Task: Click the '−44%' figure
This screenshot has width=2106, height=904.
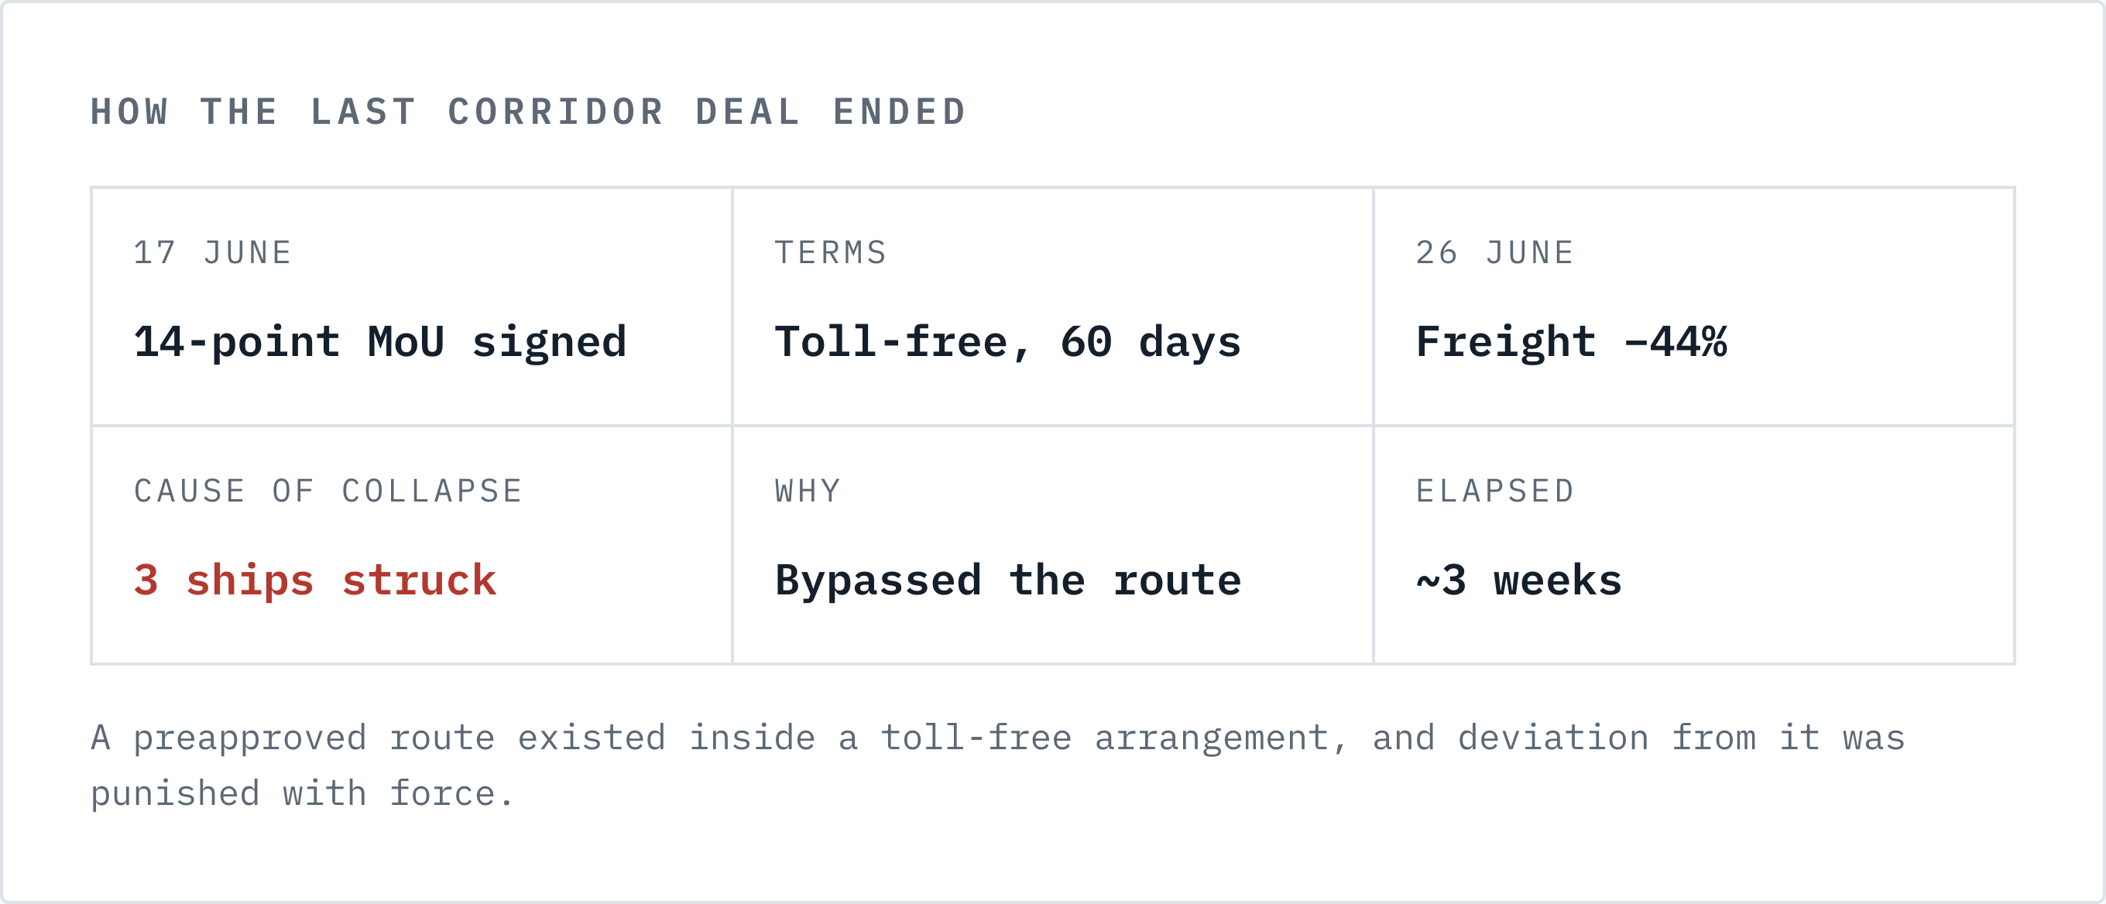Action: [x=1676, y=341]
